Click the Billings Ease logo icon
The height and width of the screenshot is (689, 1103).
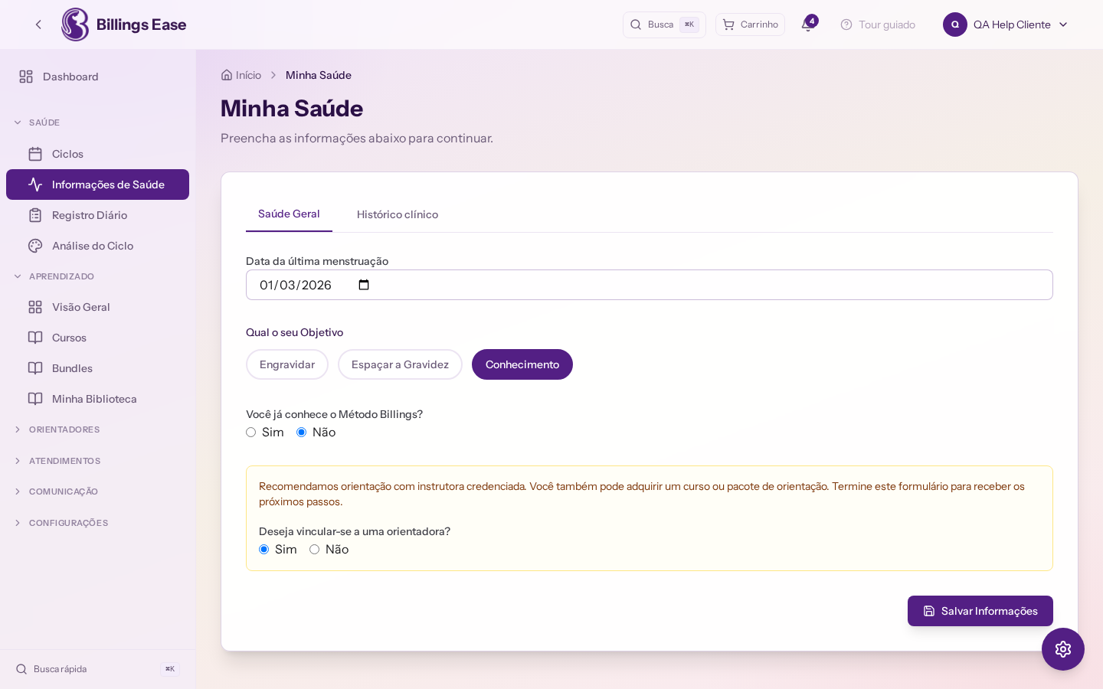tap(75, 24)
